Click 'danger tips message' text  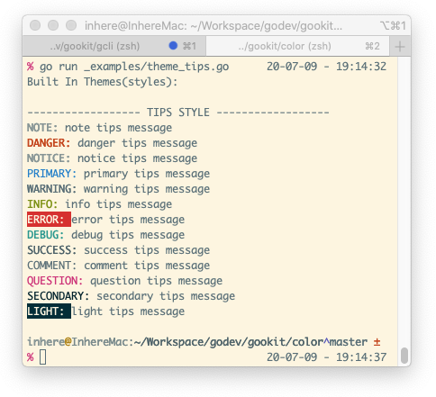(x=138, y=143)
